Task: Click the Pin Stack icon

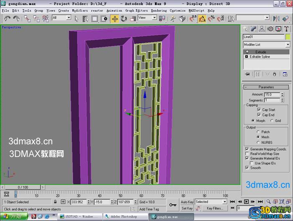Action: pos(247,74)
